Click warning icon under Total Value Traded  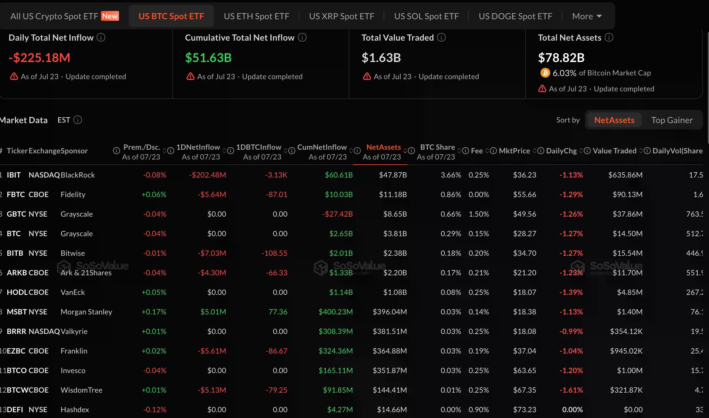tap(367, 76)
